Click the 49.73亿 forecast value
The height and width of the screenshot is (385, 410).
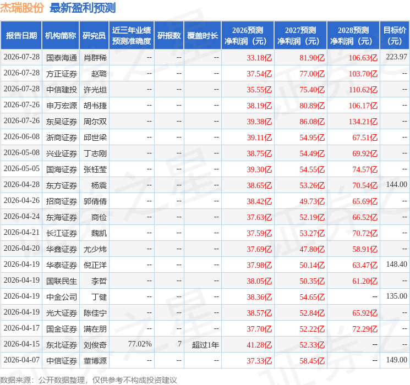(312, 201)
